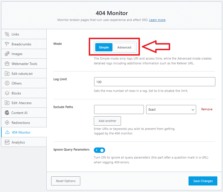Click the Links sidebar icon
The width and height of the screenshot is (223, 192).
coord(7,34)
